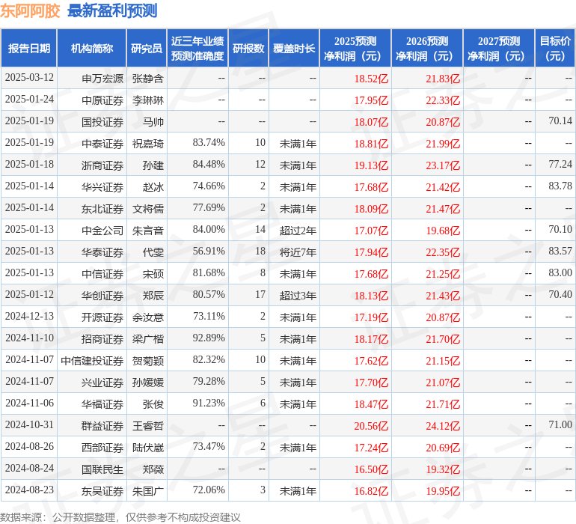Click target price 77.24
Viewport: 576px width, 524px height.
[560, 165]
